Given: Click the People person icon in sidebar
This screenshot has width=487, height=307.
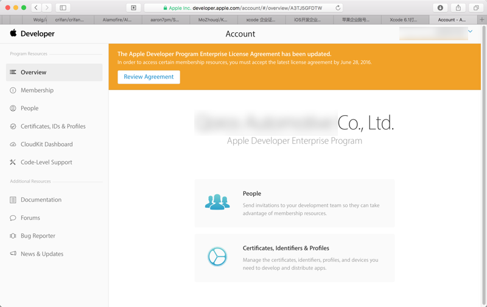Looking at the screenshot, I should [x=13, y=108].
